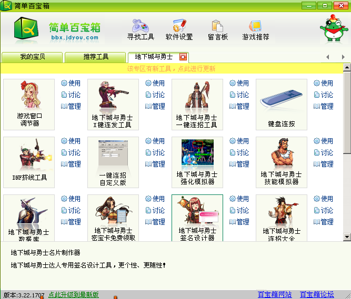
Task: Click 讨论 for 连招大全
Action: point(323,210)
